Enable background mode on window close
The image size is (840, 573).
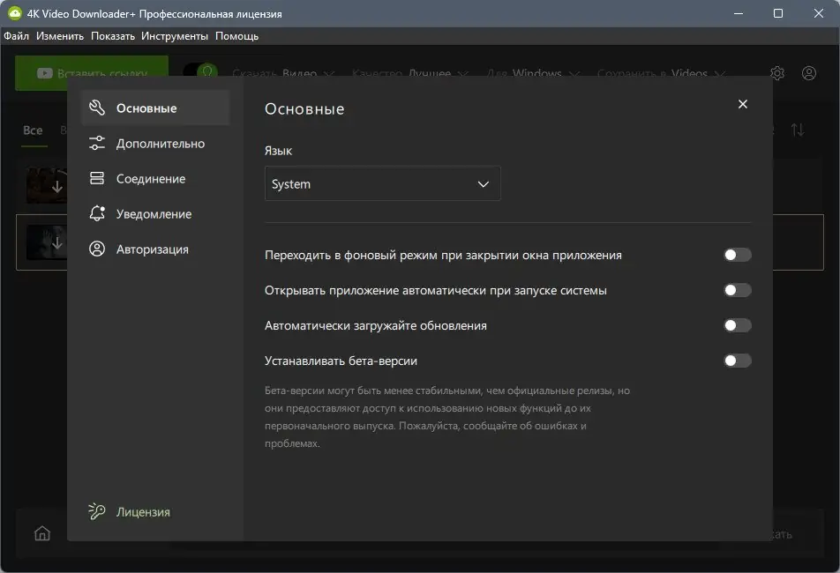(x=738, y=254)
